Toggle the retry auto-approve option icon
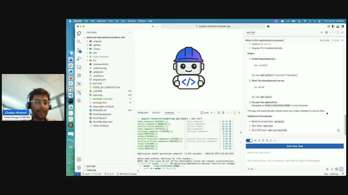Viewport: 348px width, 195px height. click(x=271, y=141)
